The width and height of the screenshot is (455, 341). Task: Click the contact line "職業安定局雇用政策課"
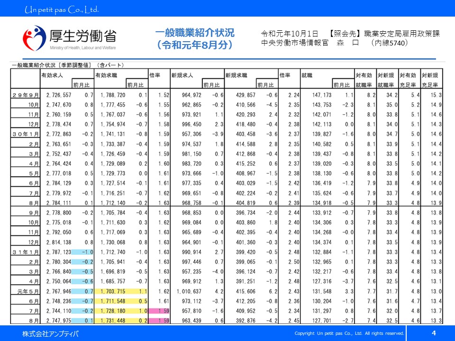click(x=402, y=34)
